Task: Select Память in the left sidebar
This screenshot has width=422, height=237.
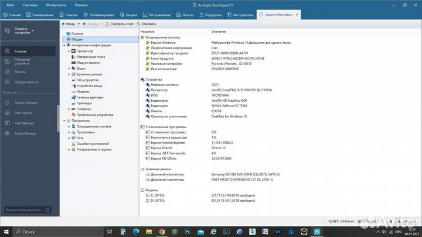Action: tap(20, 72)
